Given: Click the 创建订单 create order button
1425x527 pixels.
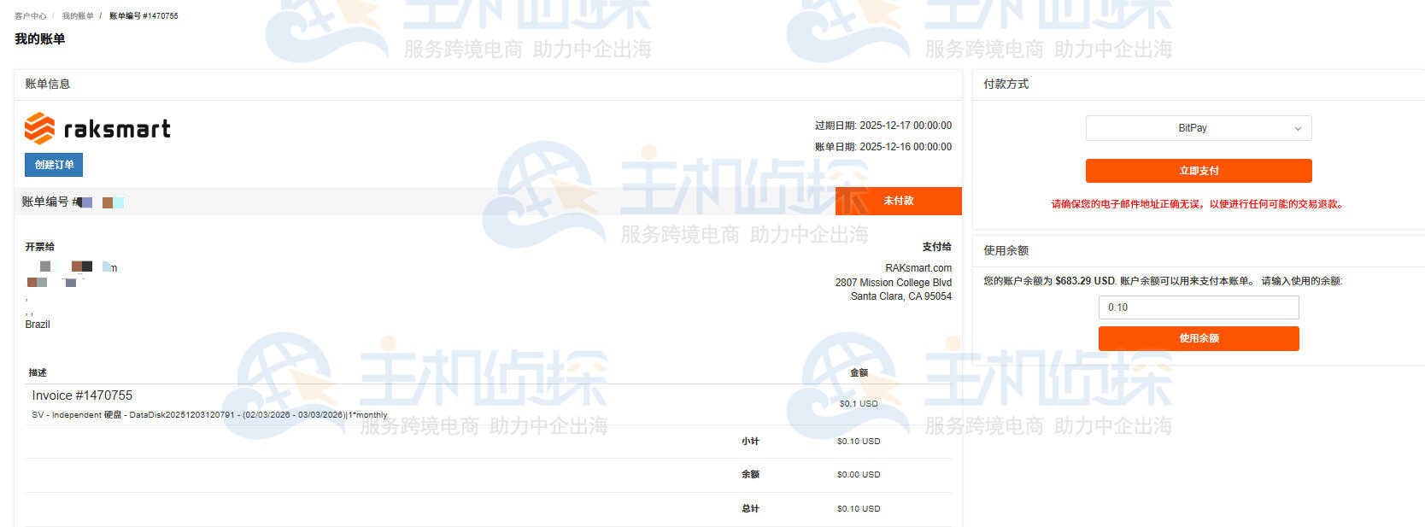Looking at the screenshot, I should click(x=54, y=165).
